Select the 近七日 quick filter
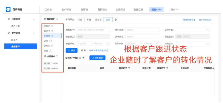 click(98, 20)
